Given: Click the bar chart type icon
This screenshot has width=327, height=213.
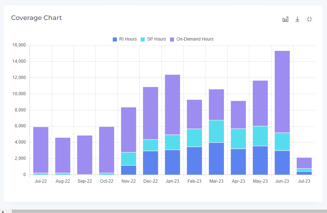Looking at the screenshot, I should [x=285, y=20].
